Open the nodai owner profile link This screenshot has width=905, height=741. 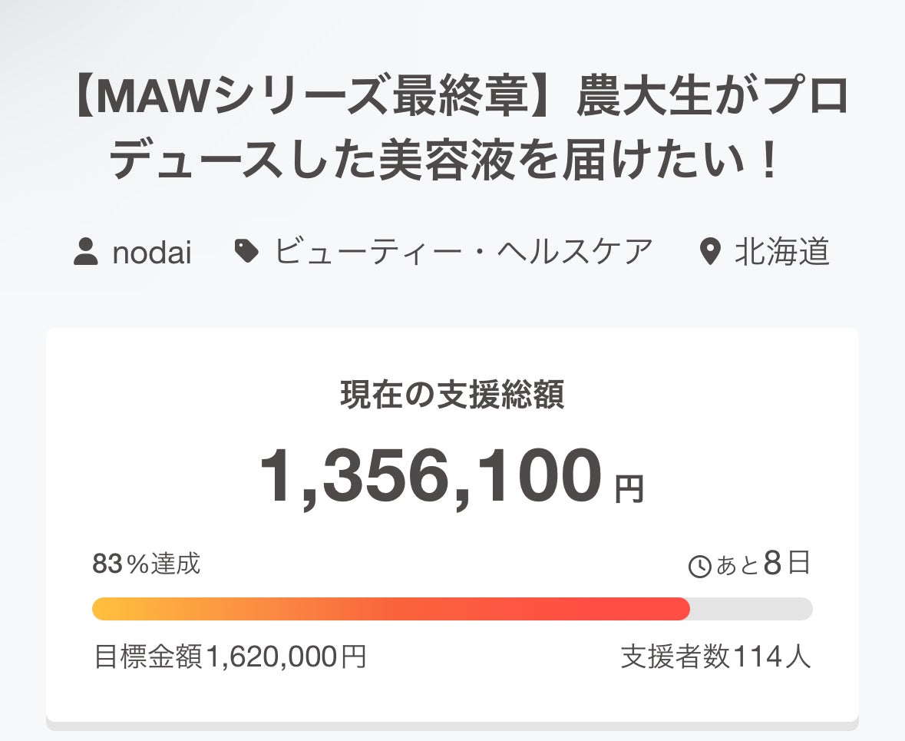[151, 253]
